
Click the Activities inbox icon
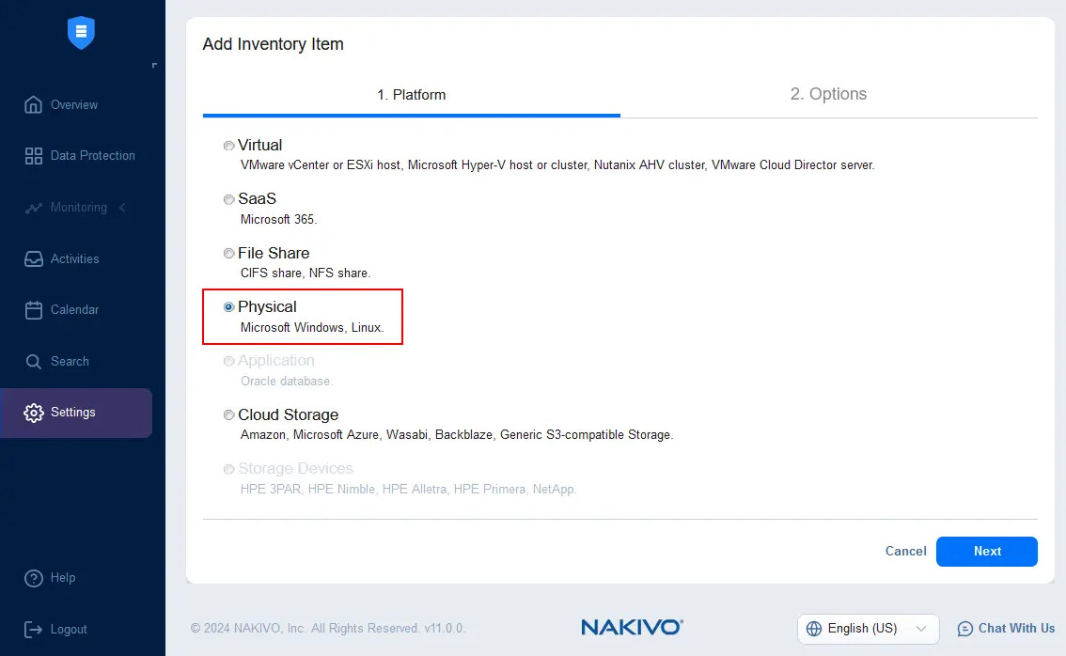34,258
